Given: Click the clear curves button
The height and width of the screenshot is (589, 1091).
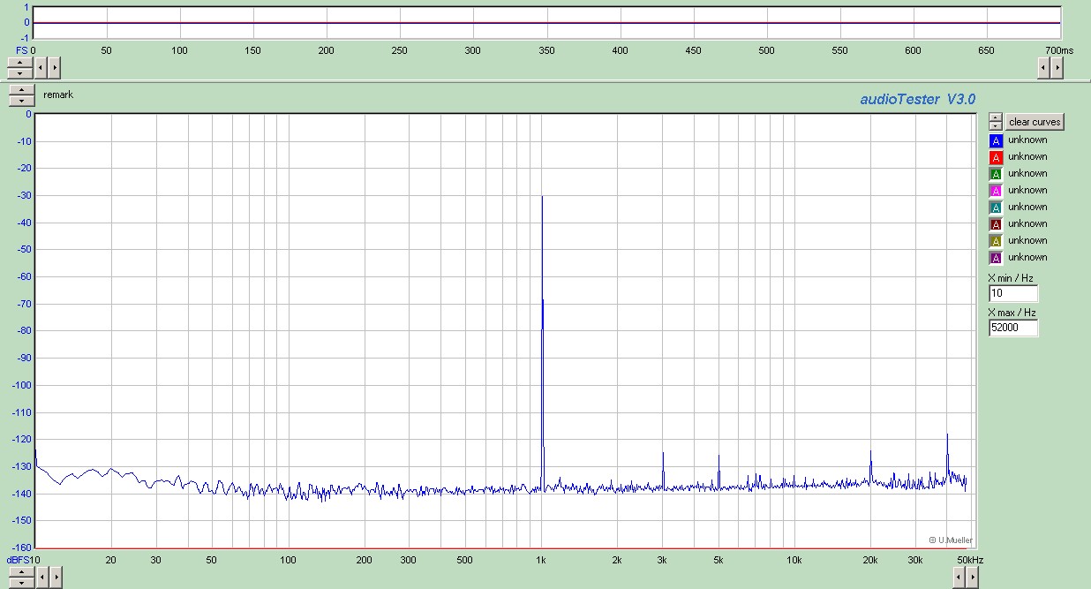Looking at the screenshot, I should pos(1035,122).
